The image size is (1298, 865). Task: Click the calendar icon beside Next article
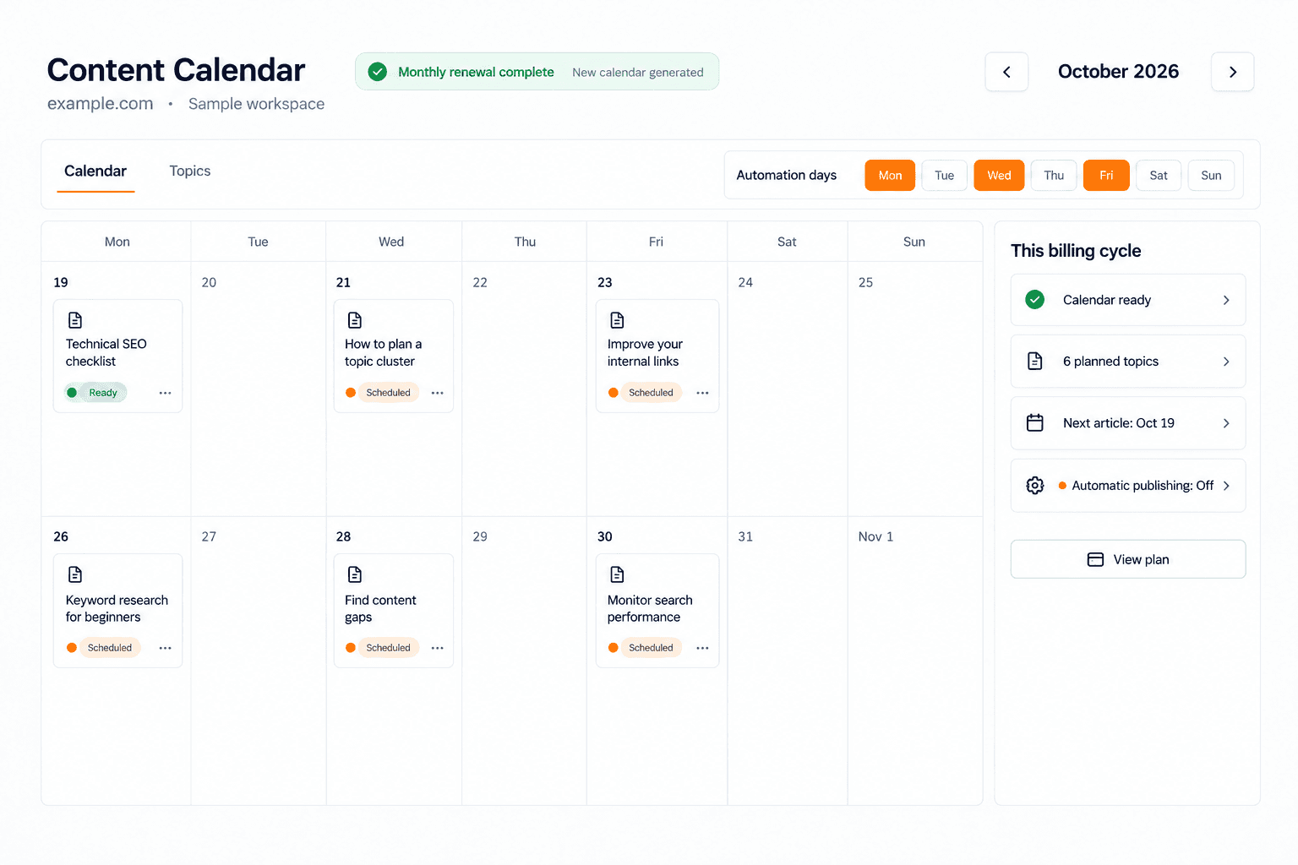point(1035,423)
